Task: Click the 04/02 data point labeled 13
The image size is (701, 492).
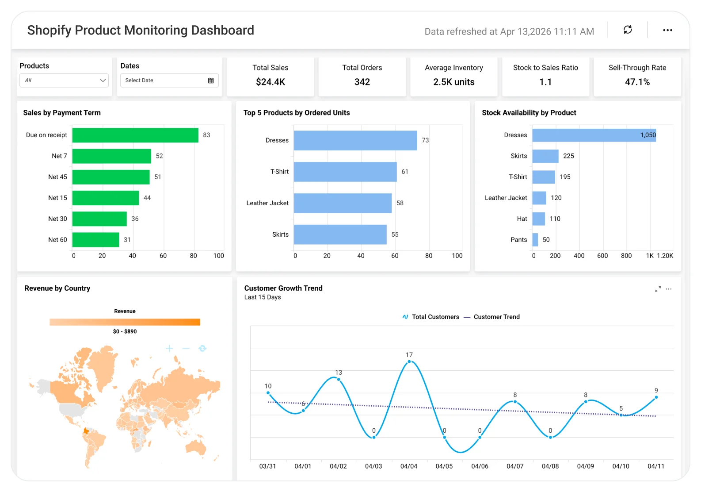Action: (339, 379)
